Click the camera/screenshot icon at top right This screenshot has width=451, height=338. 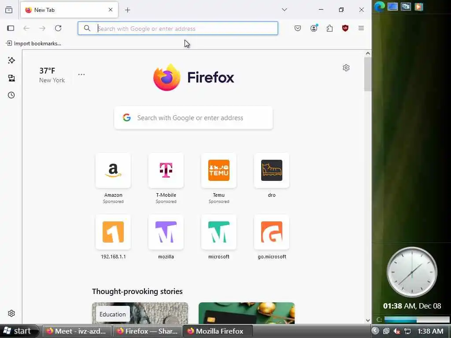406,6
